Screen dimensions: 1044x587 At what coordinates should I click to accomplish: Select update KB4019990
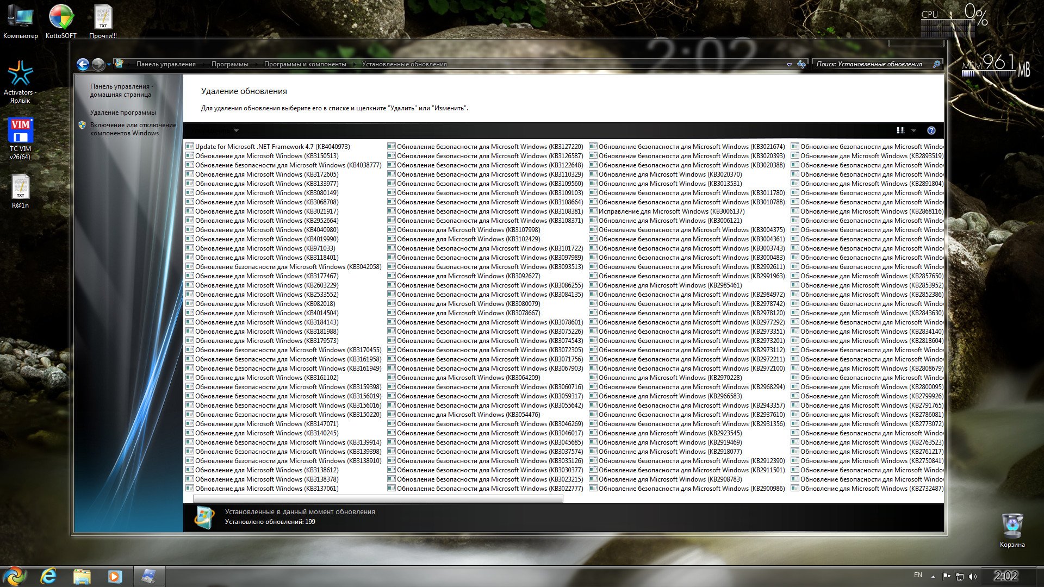262,239
